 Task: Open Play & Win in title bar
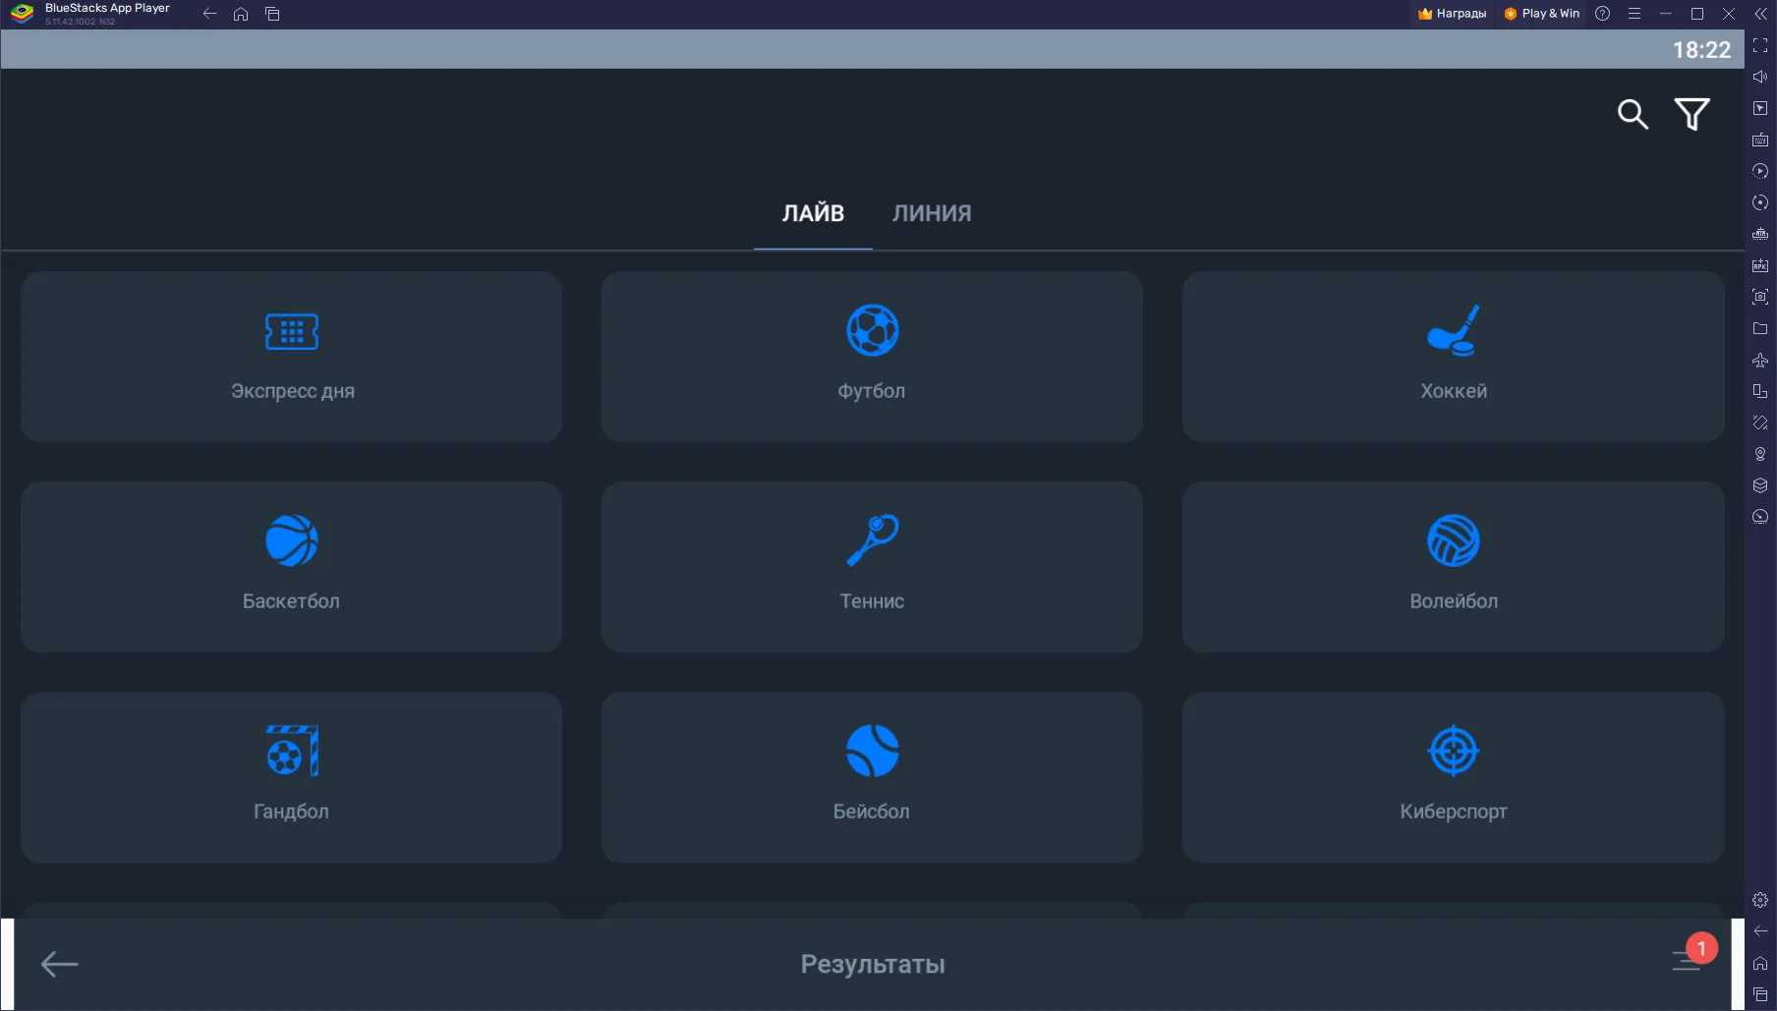(x=1541, y=14)
